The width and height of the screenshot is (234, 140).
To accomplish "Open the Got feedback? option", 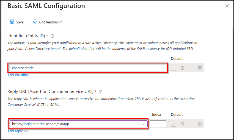I will click(x=50, y=22).
